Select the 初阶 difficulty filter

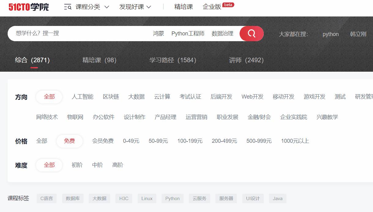pos(76,165)
